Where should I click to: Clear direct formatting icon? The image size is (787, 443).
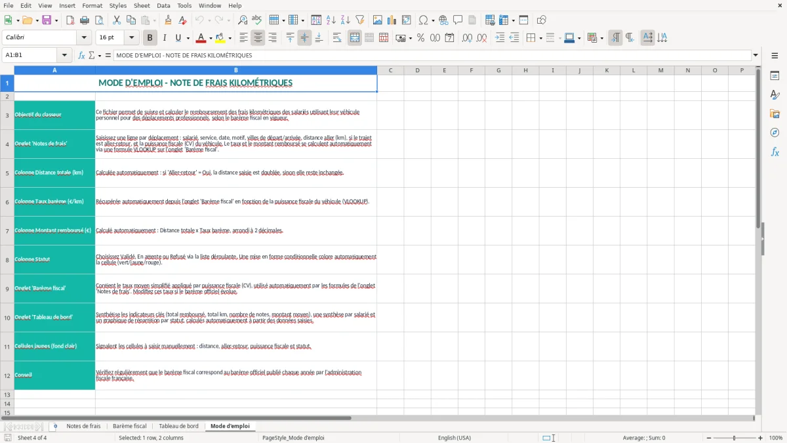pyautogui.click(x=182, y=20)
